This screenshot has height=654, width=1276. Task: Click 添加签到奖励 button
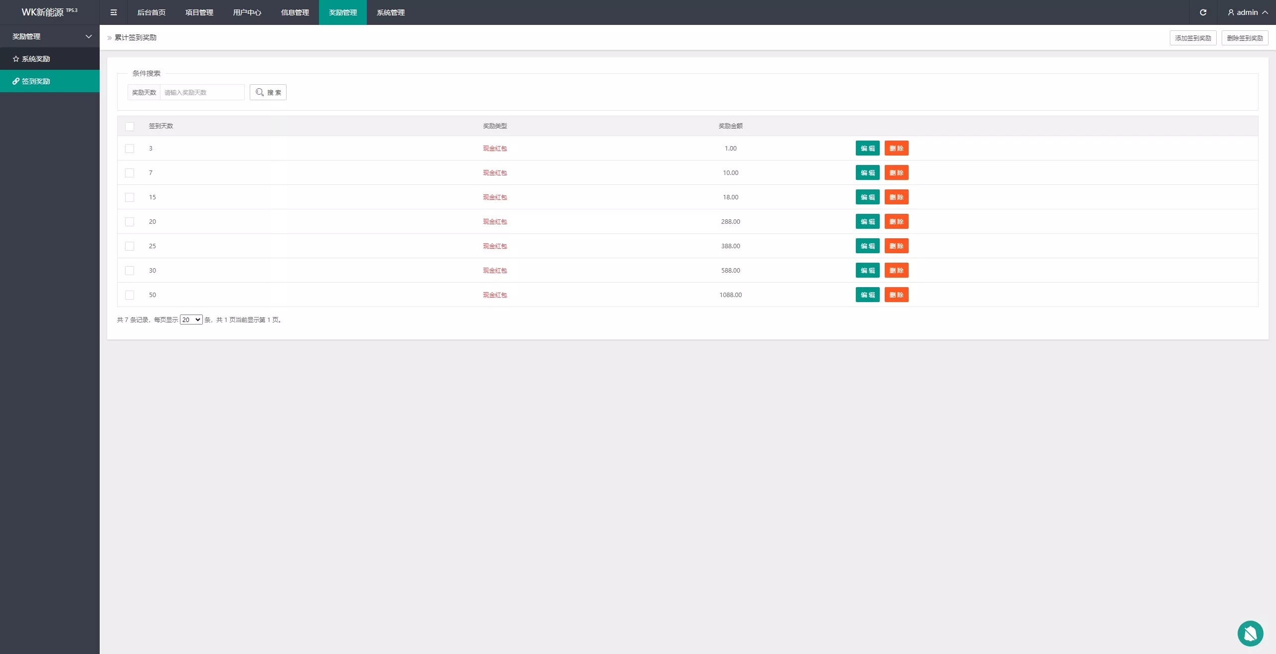tap(1193, 38)
